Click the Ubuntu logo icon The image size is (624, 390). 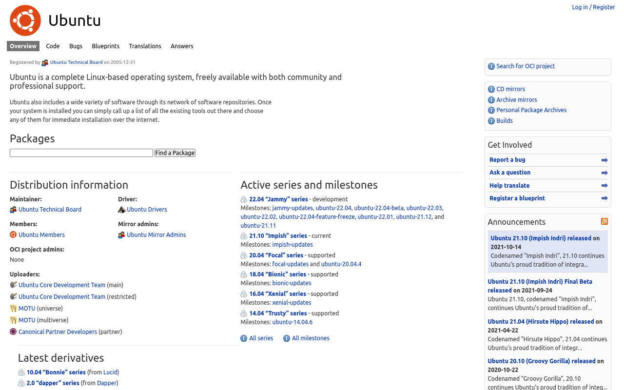(25, 20)
